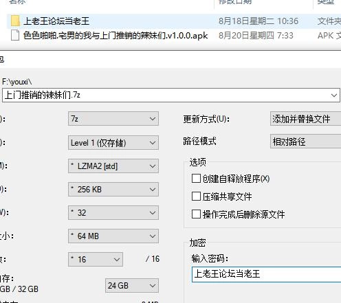Open the 16 CPU threads dropdown
This screenshot has height=303, width=341.
(96, 260)
